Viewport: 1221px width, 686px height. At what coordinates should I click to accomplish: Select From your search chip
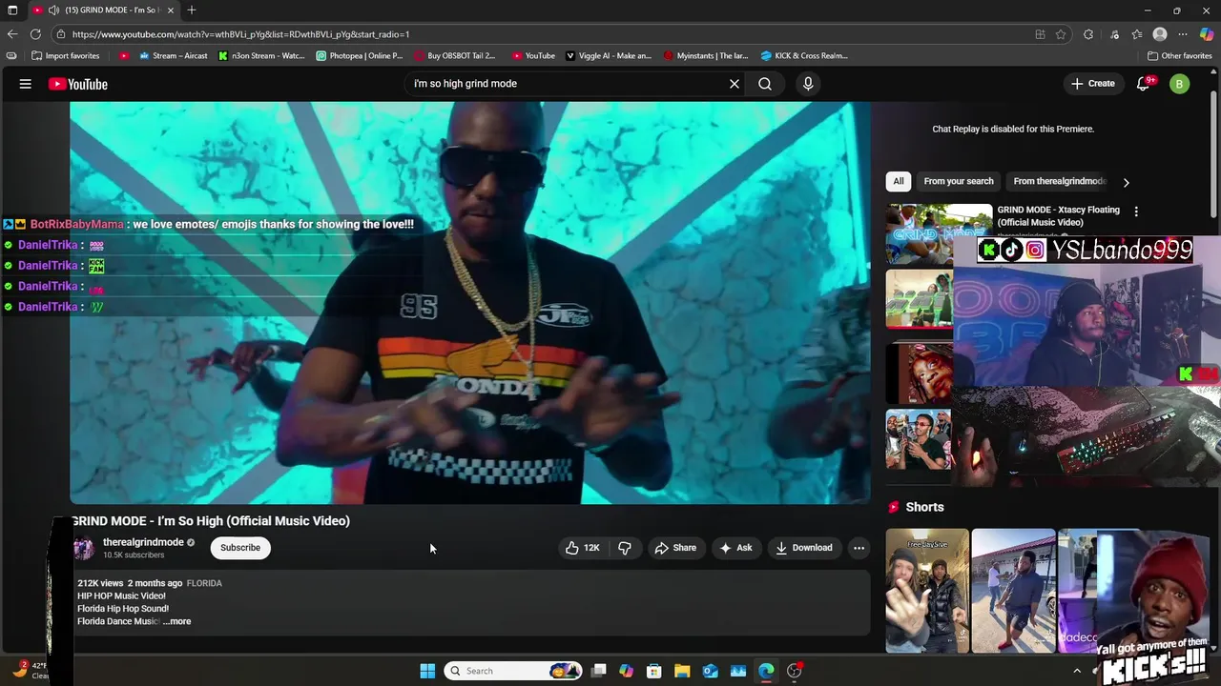point(959,181)
